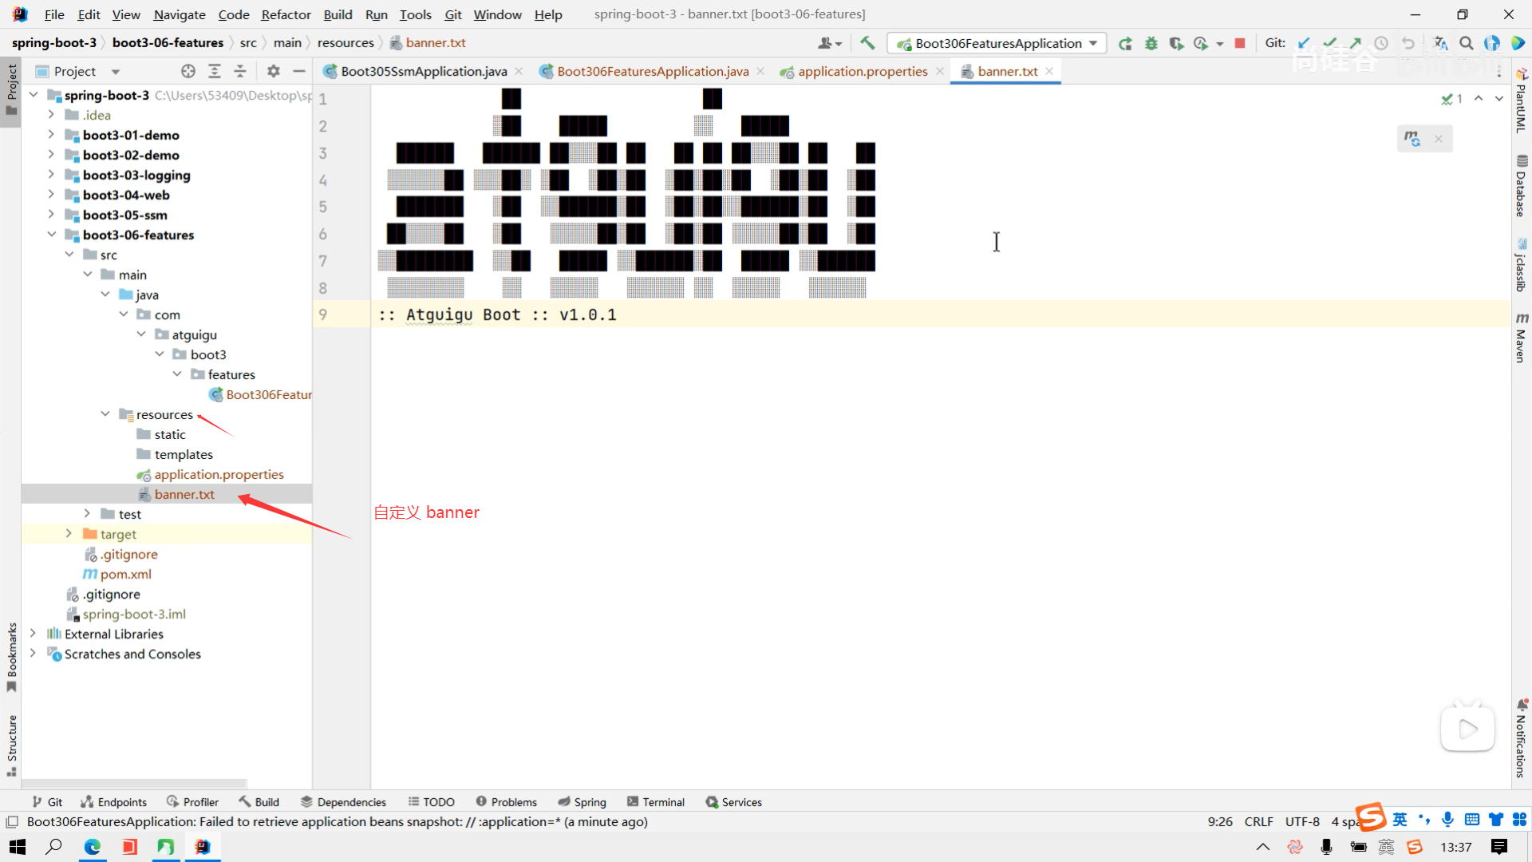Rerun Boot306FeaturesApplication with the green rerun icon
Screen dimensions: 1532x862
[1125, 43]
